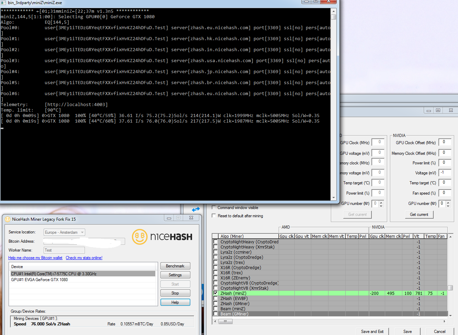Check the ZHash (EWBF) row checkbox
This screenshot has width=458, height=335.
(x=215, y=298)
